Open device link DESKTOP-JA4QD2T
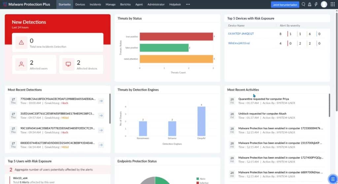The height and width of the screenshot is (184, 338). click(241, 34)
